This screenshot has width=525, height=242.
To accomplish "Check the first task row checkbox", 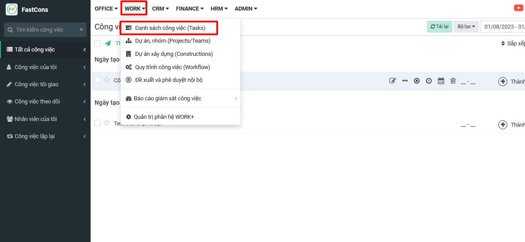I will tap(98, 80).
